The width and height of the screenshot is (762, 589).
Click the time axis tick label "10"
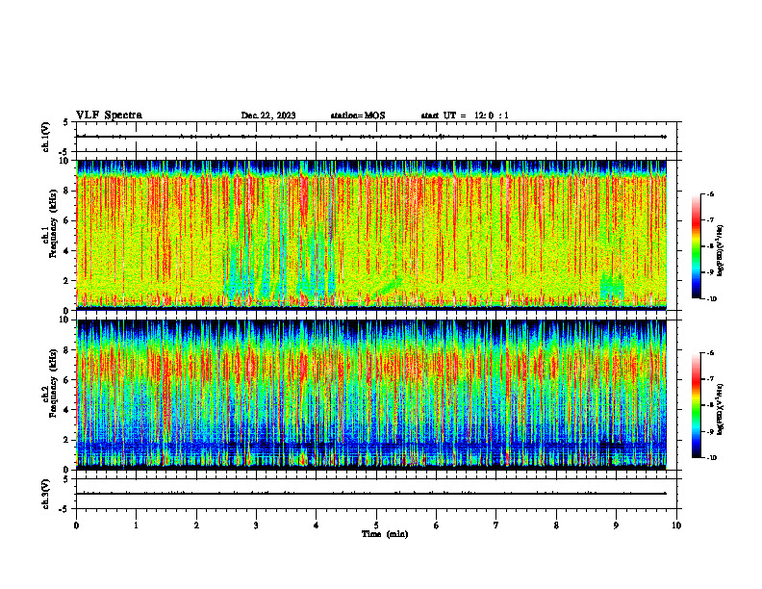point(676,525)
